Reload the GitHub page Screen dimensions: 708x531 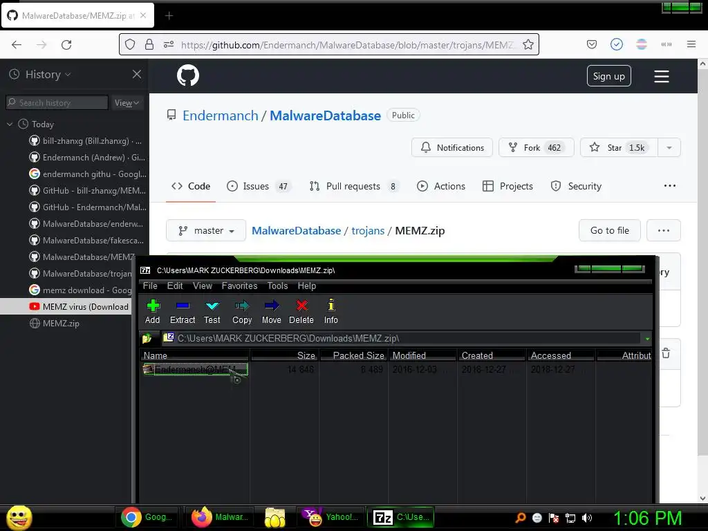click(66, 45)
